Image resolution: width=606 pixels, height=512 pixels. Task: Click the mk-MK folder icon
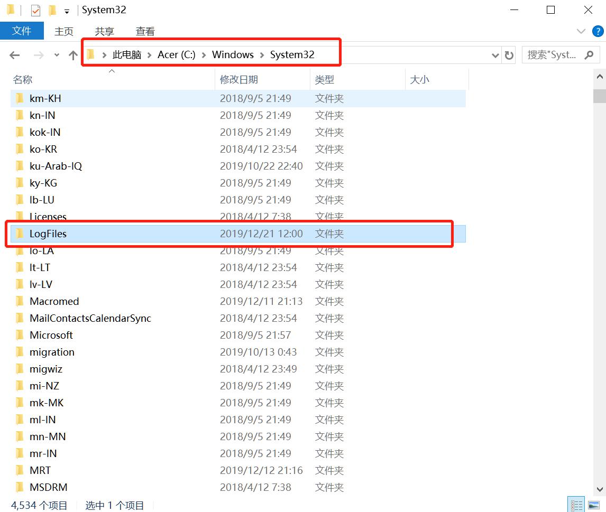[20, 403]
